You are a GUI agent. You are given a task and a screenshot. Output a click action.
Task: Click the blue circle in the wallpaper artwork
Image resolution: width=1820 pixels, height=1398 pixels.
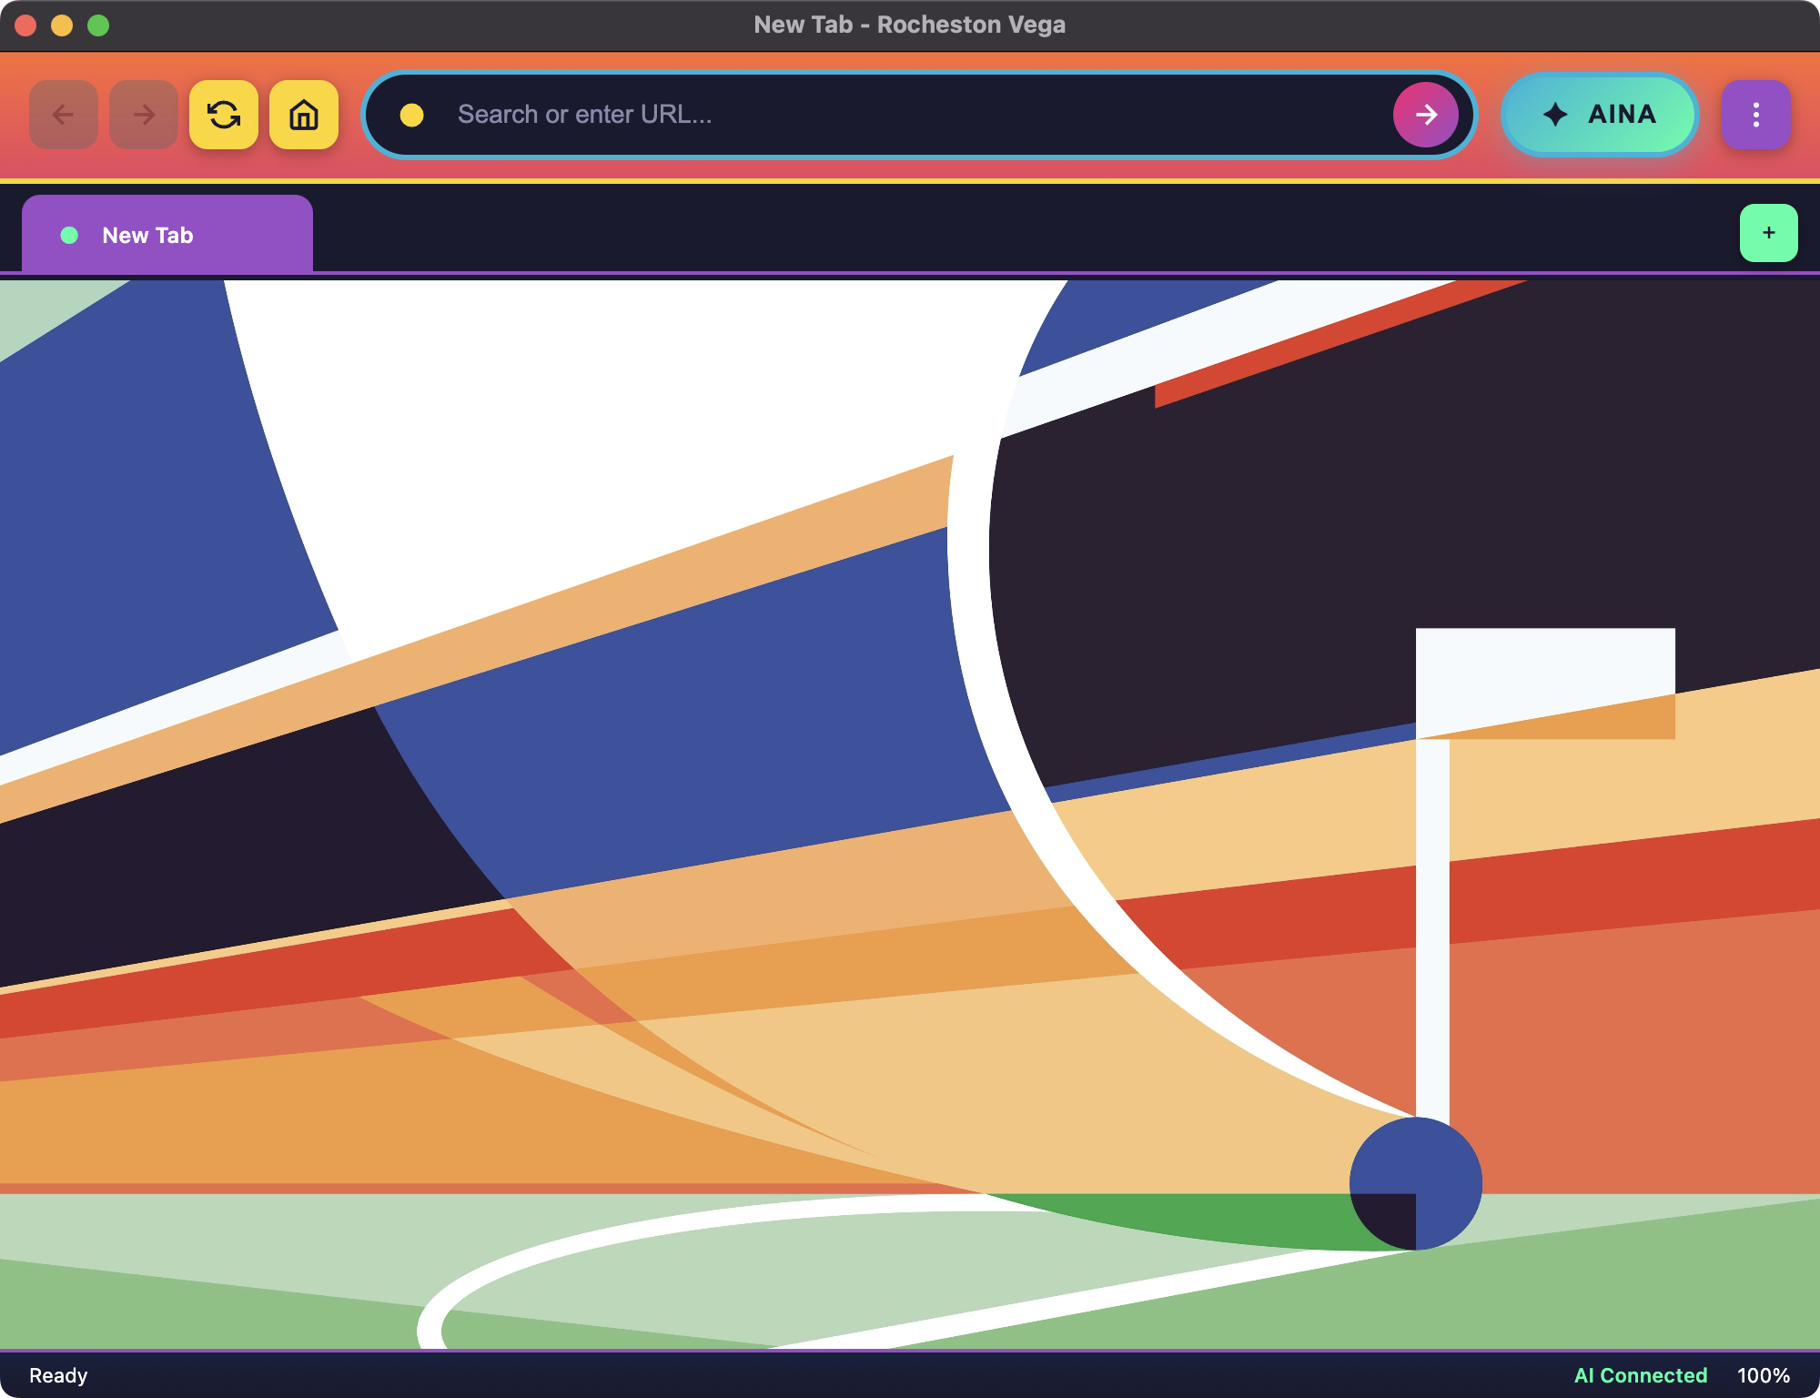tap(1416, 1183)
